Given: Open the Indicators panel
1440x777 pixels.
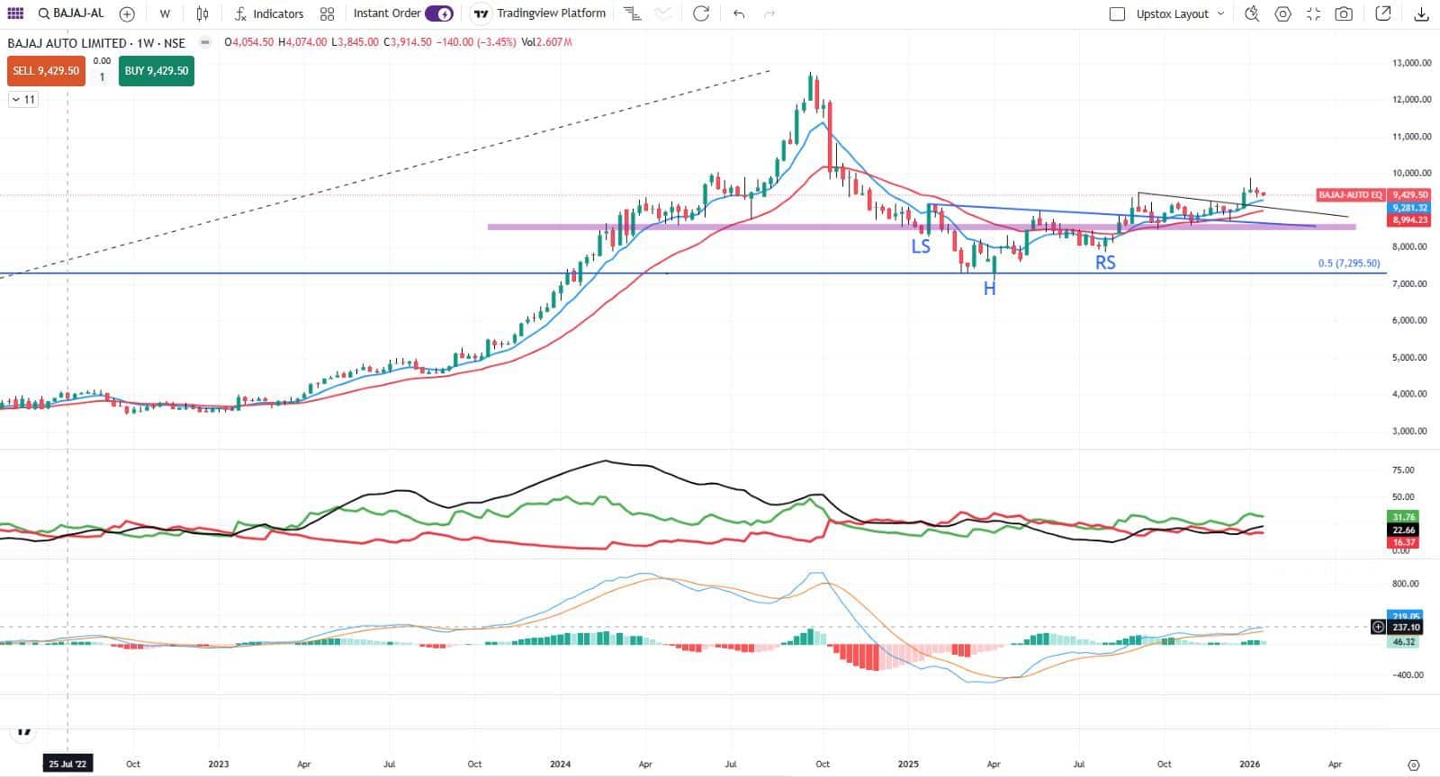Looking at the screenshot, I should (269, 13).
